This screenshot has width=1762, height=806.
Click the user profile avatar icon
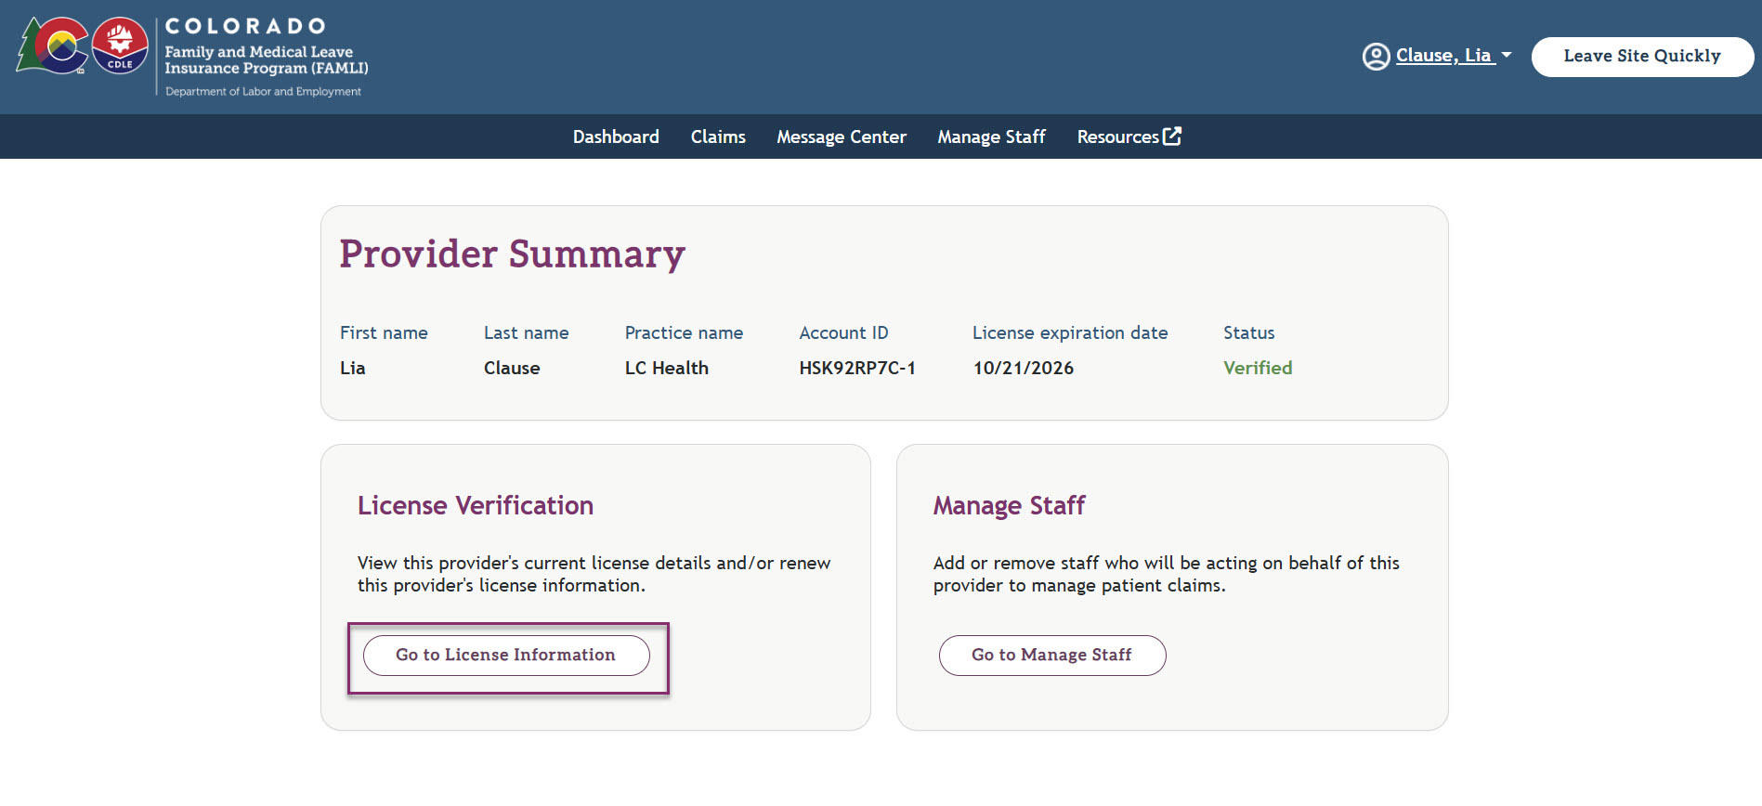(x=1376, y=57)
